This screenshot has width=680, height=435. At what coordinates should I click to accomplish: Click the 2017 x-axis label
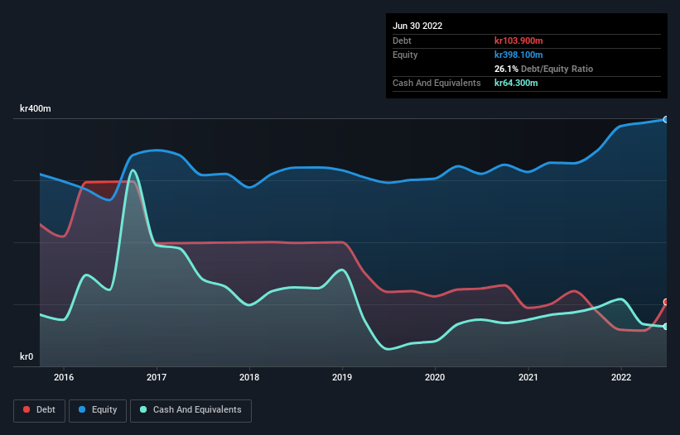[157, 377]
